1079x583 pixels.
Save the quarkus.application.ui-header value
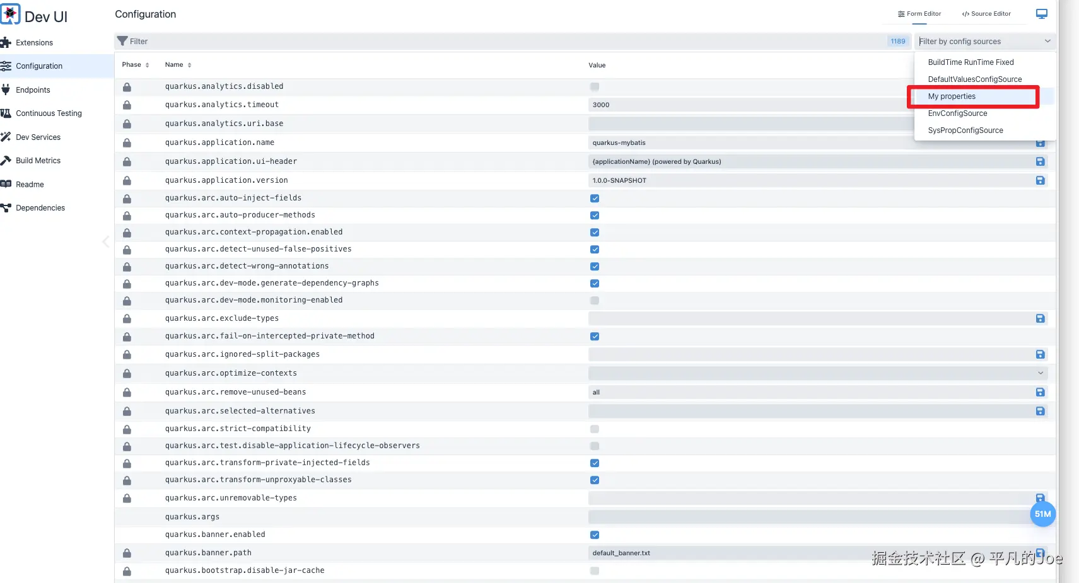coord(1040,162)
